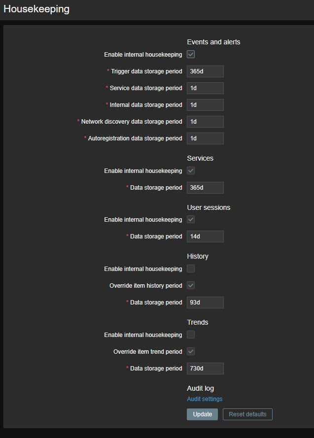This screenshot has height=438, width=314.
Task: Edit History data storage period field
Action: pos(205,303)
